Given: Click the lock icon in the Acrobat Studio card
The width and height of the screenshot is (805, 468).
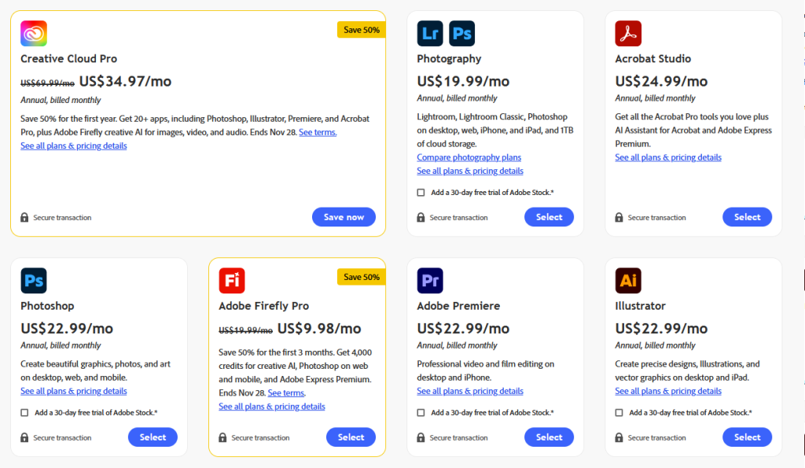Looking at the screenshot, I should coord(619,217).
